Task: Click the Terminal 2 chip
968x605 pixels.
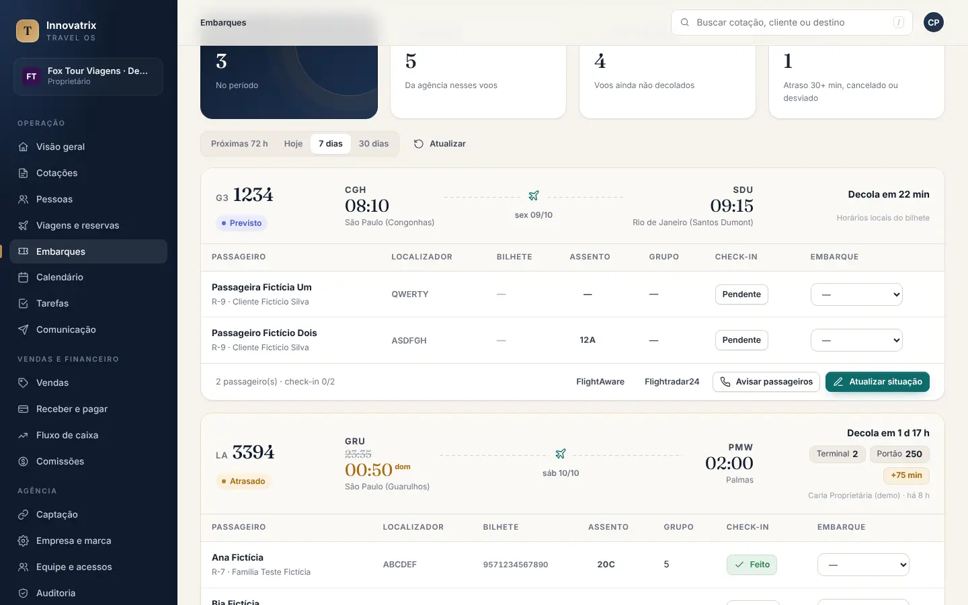Action: (x=837, y=454)
